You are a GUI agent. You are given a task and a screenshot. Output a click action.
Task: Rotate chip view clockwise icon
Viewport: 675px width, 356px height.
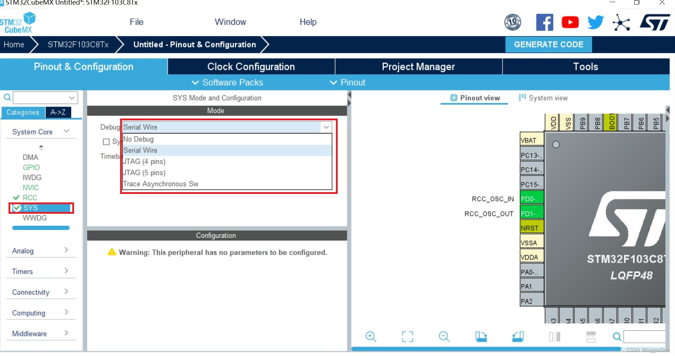point(481,336)
